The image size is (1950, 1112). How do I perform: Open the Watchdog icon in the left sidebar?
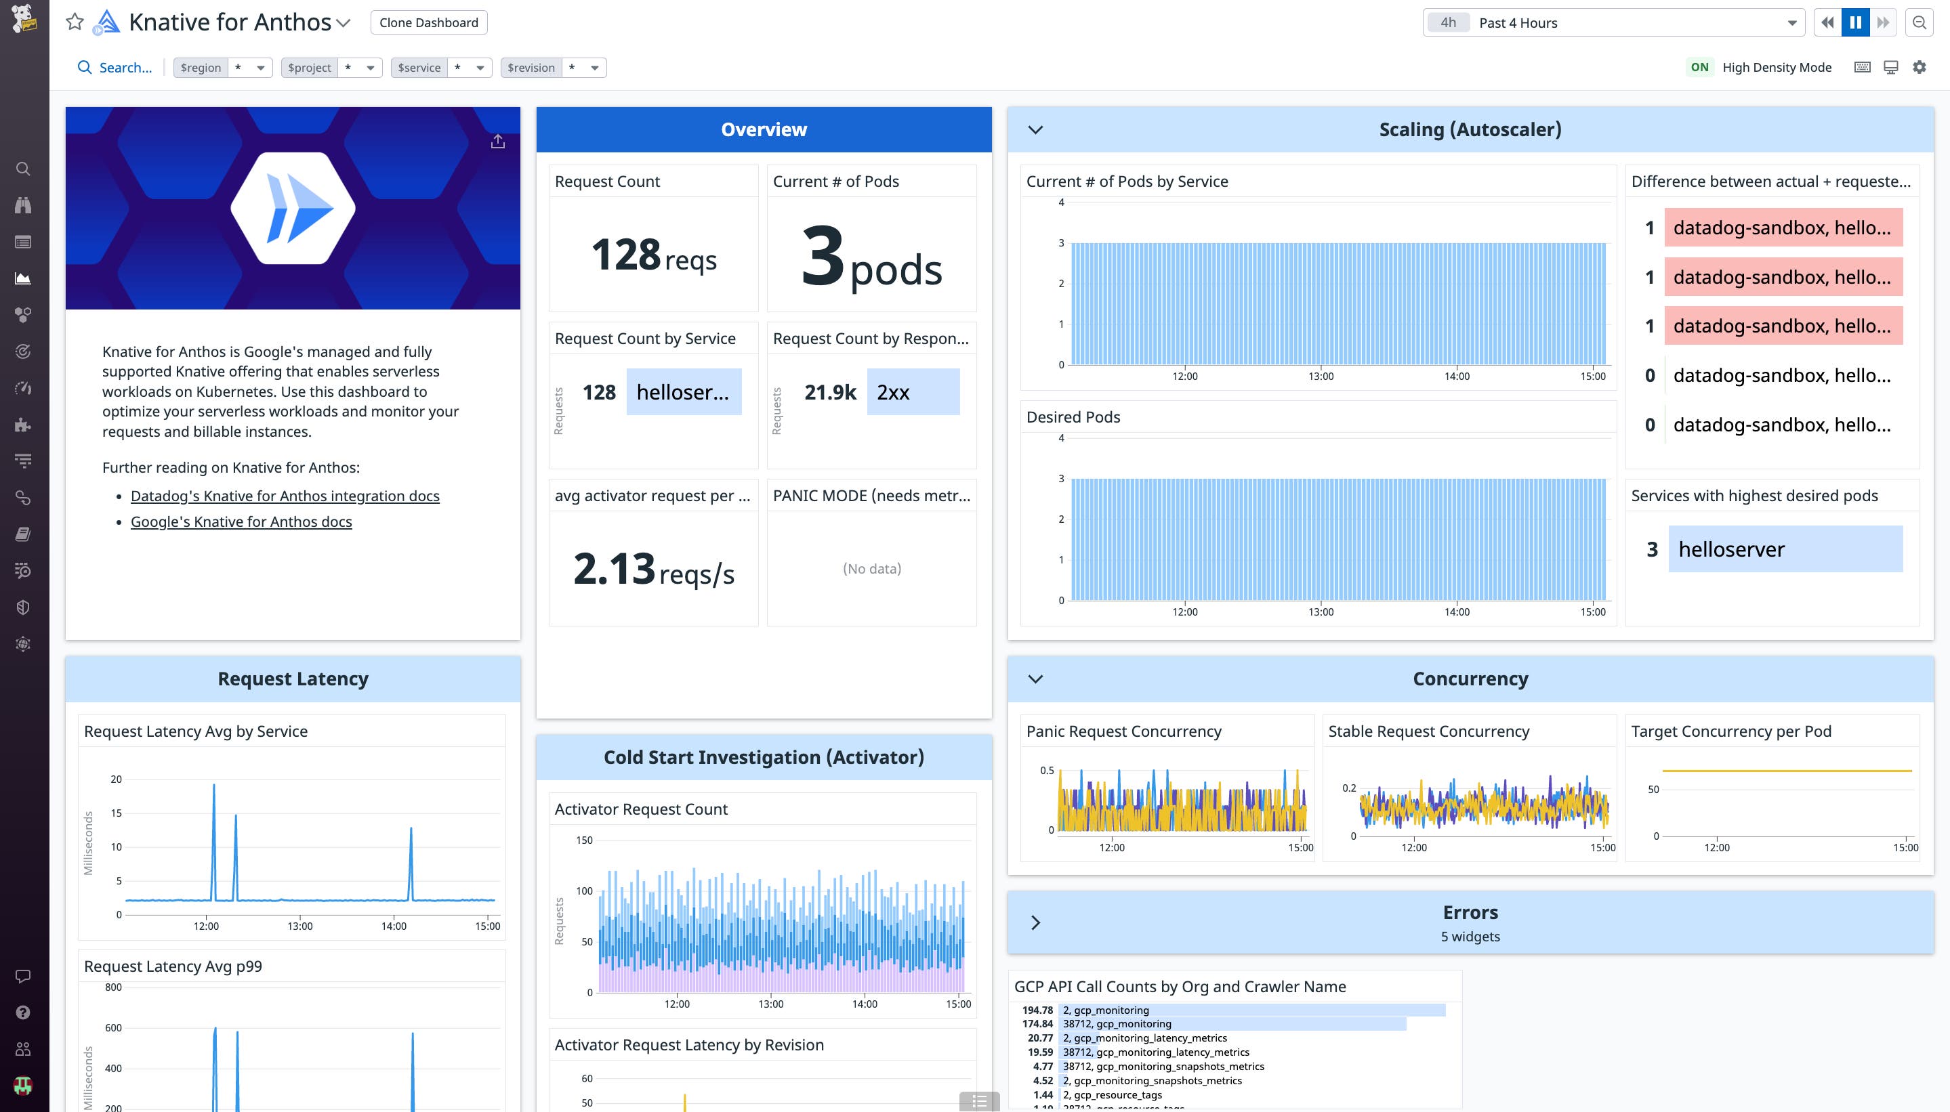coord(23,205)
